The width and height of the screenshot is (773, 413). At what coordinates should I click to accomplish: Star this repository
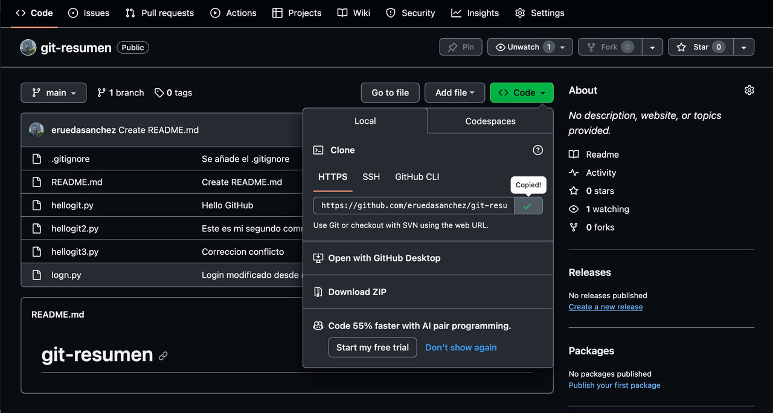coord(701,47)
